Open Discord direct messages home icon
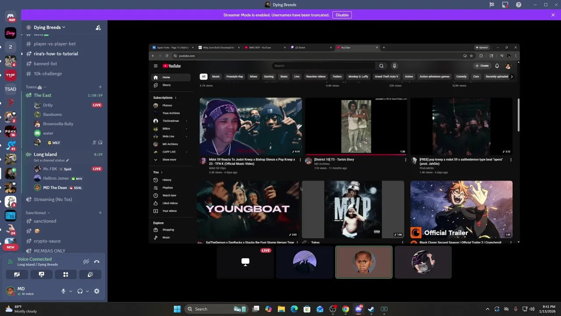The image size is (561, 316). [x=11, y=17]
